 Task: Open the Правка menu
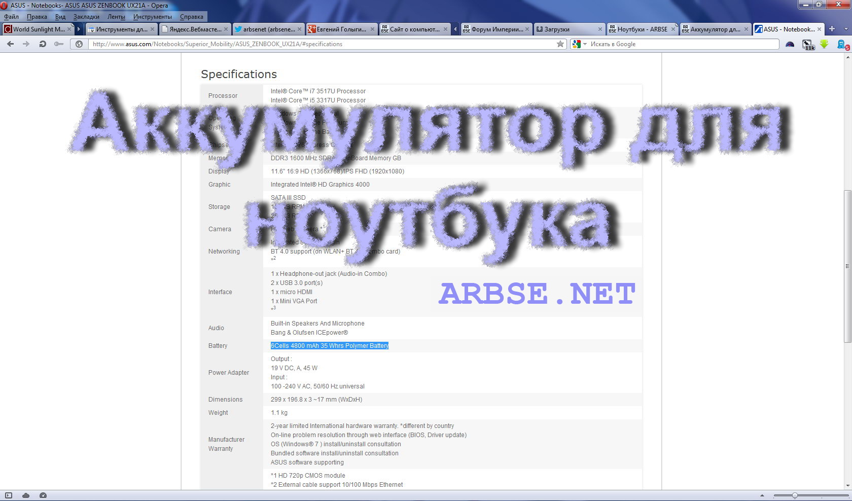37,17
